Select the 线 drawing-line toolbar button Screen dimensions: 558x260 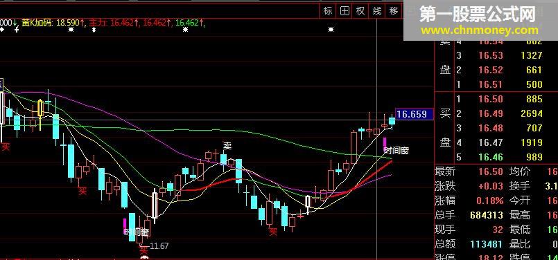pyautogui.click(x=377, y=11)
